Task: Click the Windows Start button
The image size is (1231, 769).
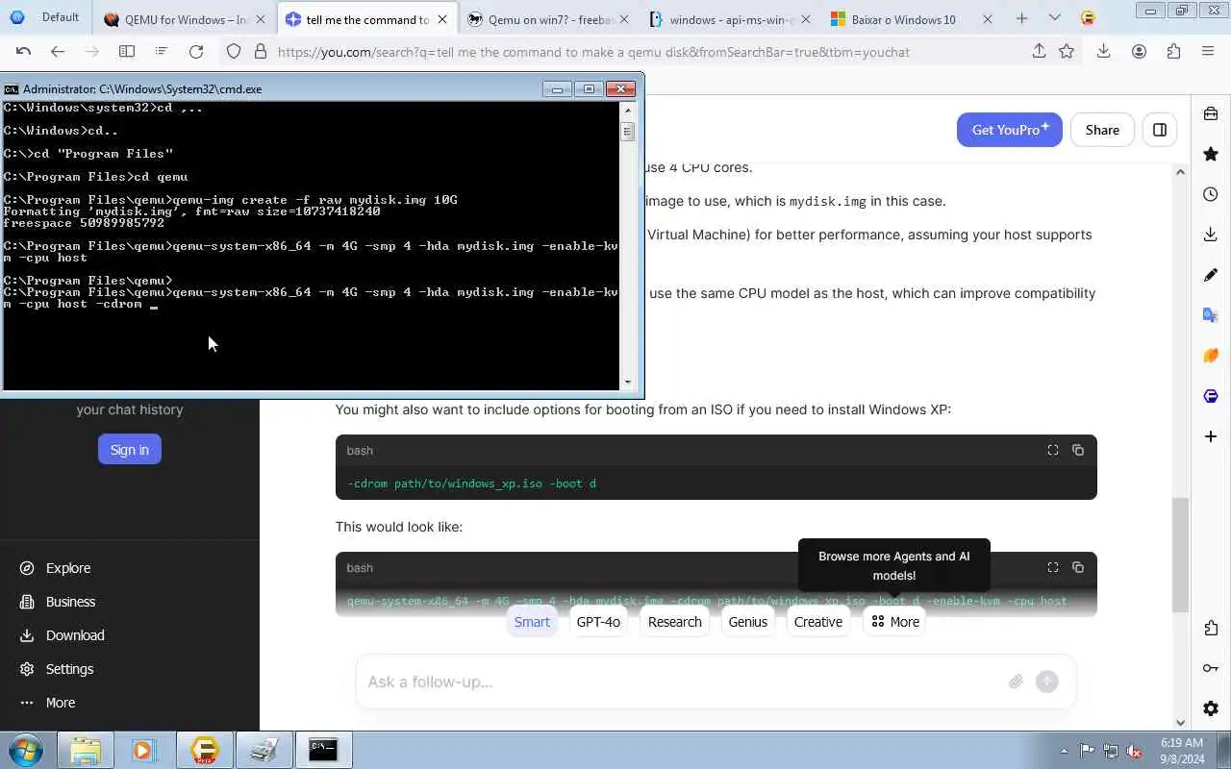Action: [26, 750]
